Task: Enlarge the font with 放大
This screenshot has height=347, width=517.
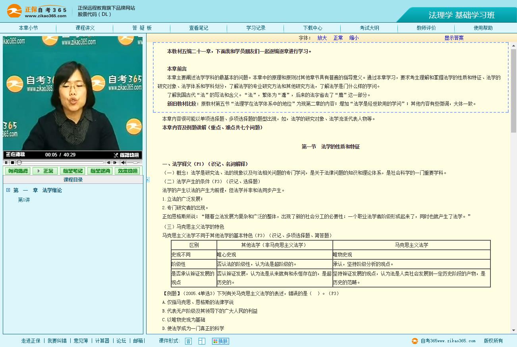Action: 322,38
